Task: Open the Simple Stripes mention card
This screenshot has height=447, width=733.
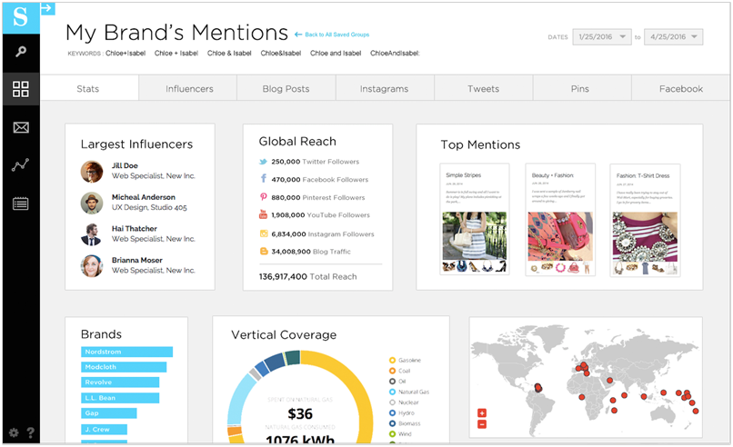Action: point(475,219)
